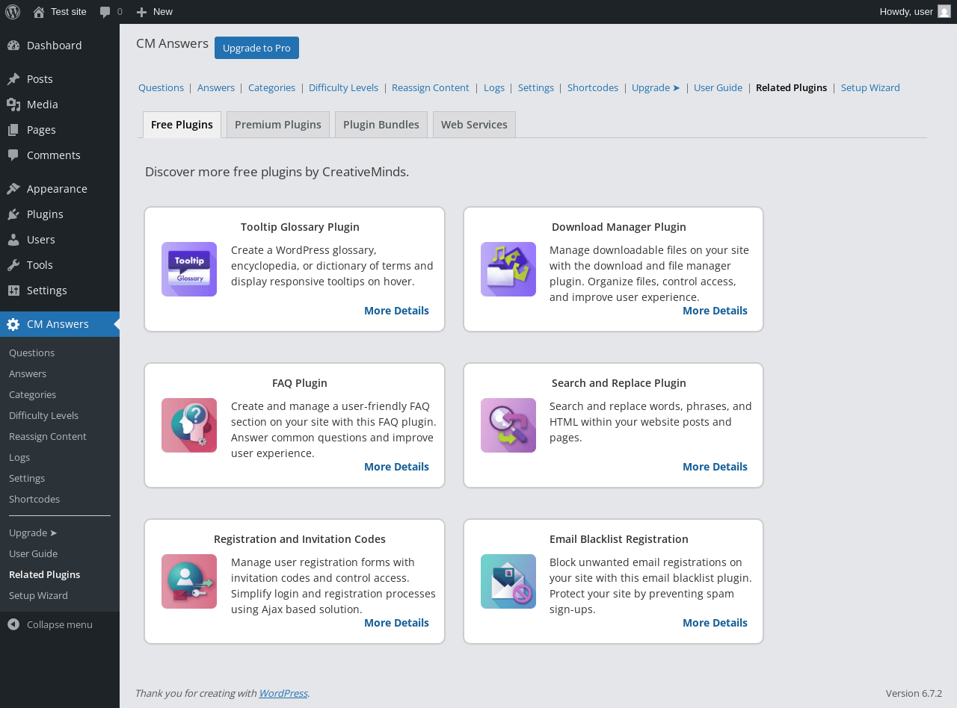Screen dimensions: 957x708
Task: Click the Users person icon
Action: 13,240
